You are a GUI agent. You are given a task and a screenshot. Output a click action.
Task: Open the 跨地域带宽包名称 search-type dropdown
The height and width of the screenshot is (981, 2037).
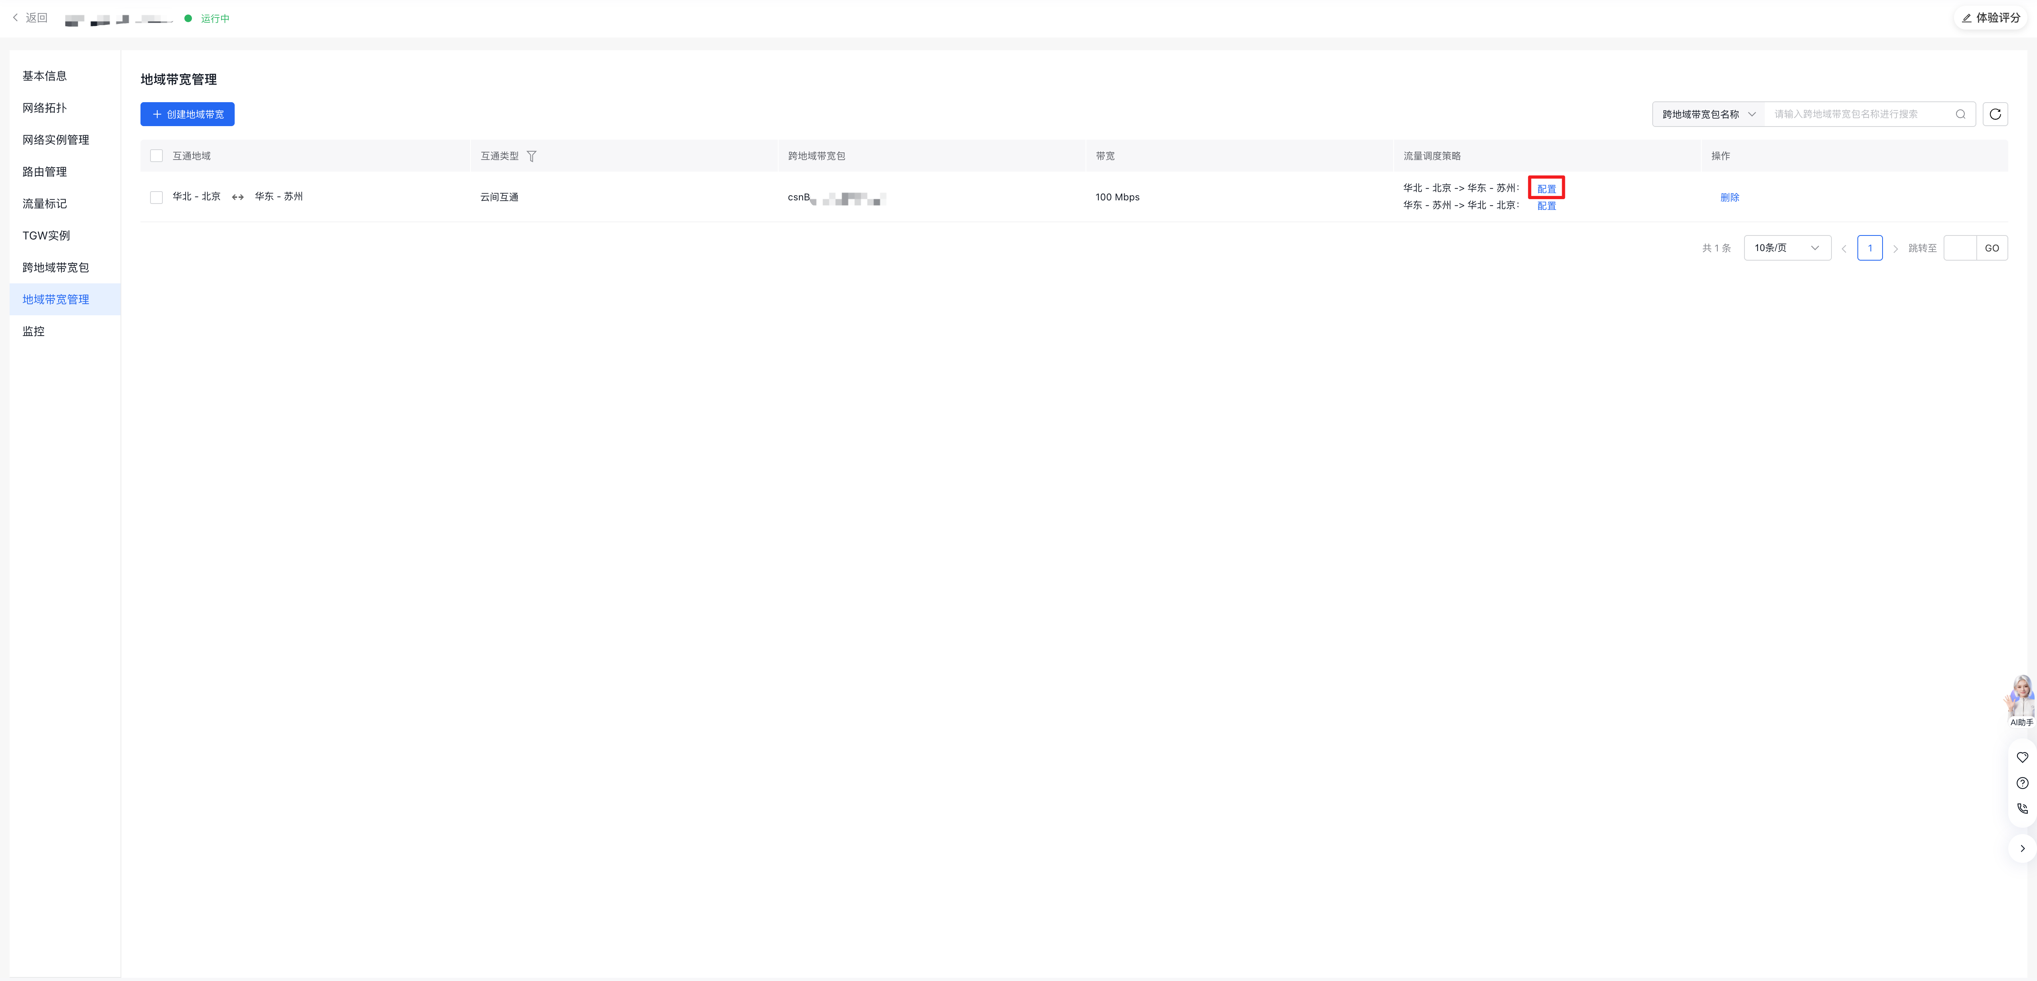point(1708,114)
